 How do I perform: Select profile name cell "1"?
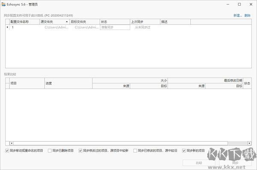tap(24, 27)
